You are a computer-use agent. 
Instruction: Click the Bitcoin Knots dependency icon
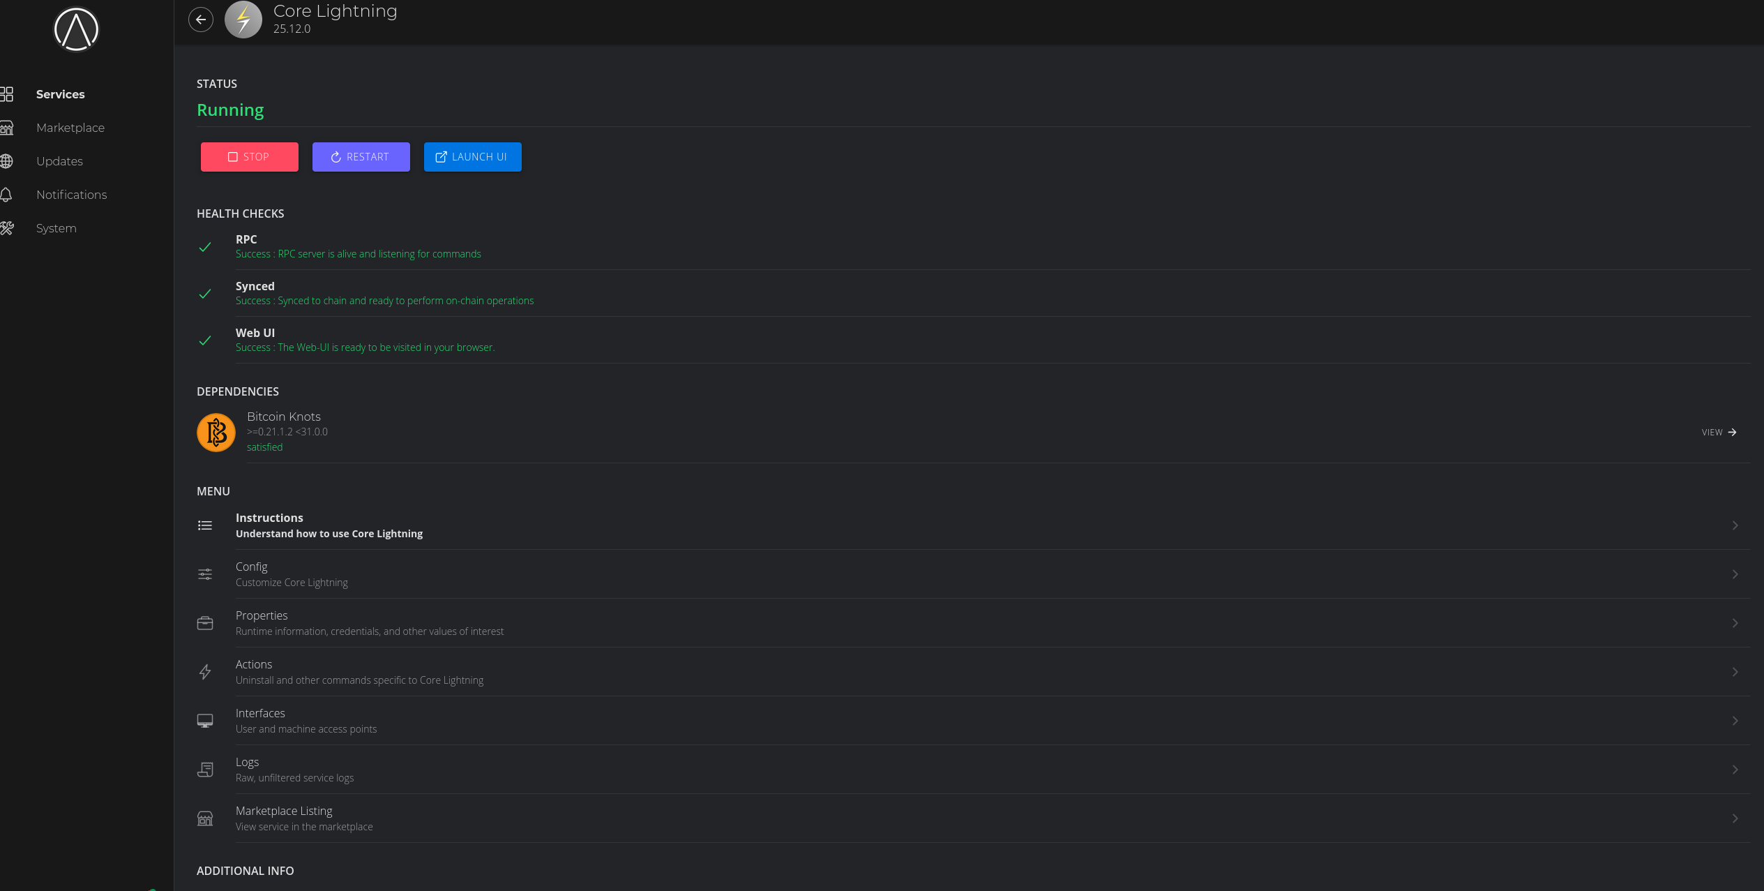click(x=216, y=433)
